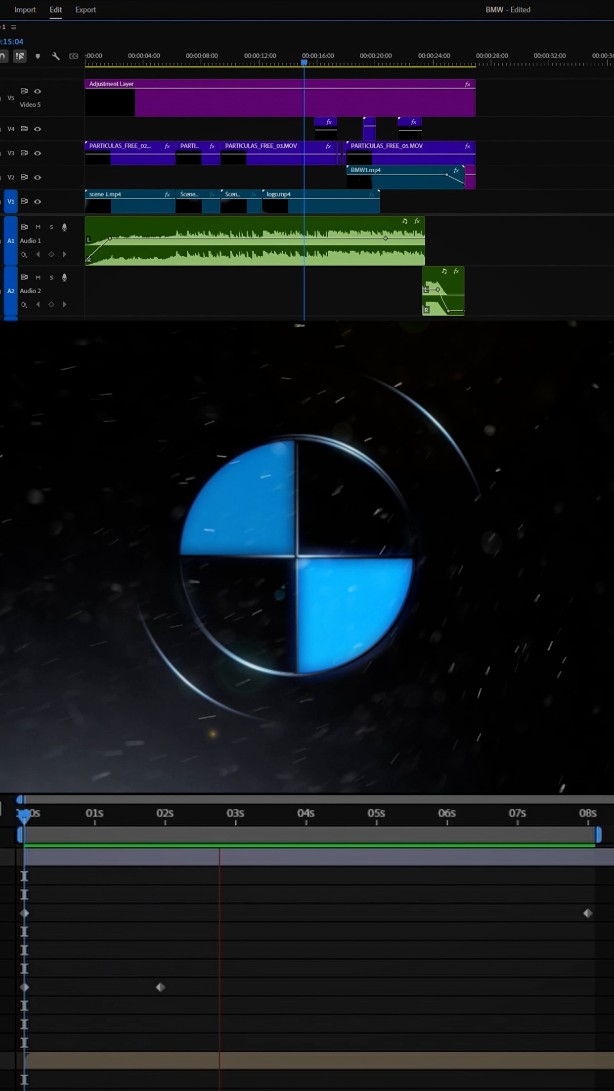This screenshot has height=1091, width=614.
Task: Enable voice-over record on Audio 1
Action: 64,228
